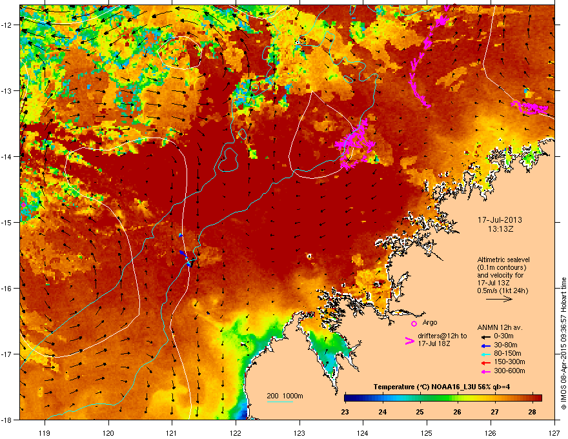Click the 'Altimetric sealevel' text
Image resolution: width=568 pixels, height=439 pixels.
point(503,260)
